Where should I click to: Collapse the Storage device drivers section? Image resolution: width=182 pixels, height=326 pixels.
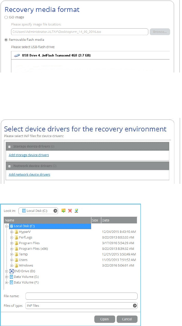click(x=10, y=147)
